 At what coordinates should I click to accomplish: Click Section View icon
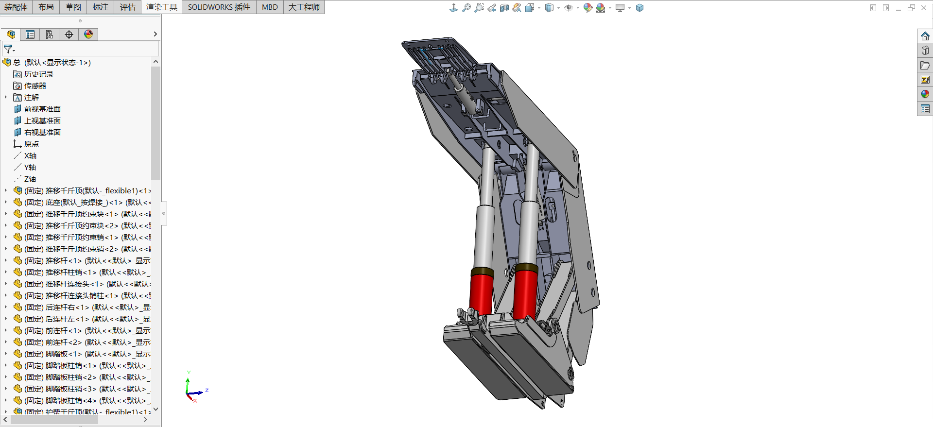click(x=504, y=8)
